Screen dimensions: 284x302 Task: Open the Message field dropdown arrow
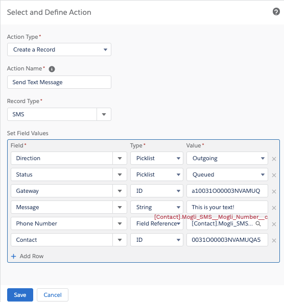(120, 207)
